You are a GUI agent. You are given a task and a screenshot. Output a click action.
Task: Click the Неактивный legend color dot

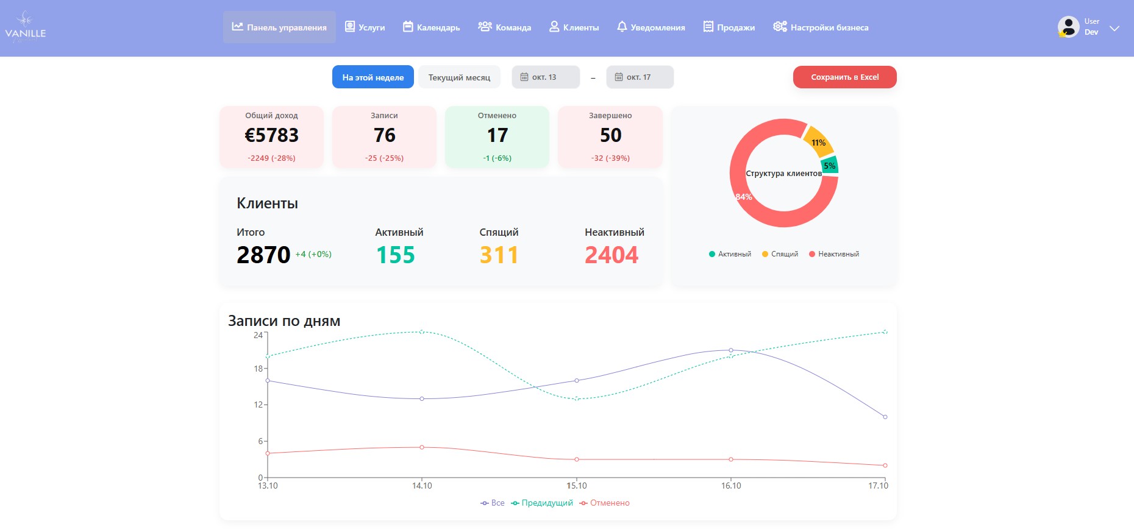812,255
